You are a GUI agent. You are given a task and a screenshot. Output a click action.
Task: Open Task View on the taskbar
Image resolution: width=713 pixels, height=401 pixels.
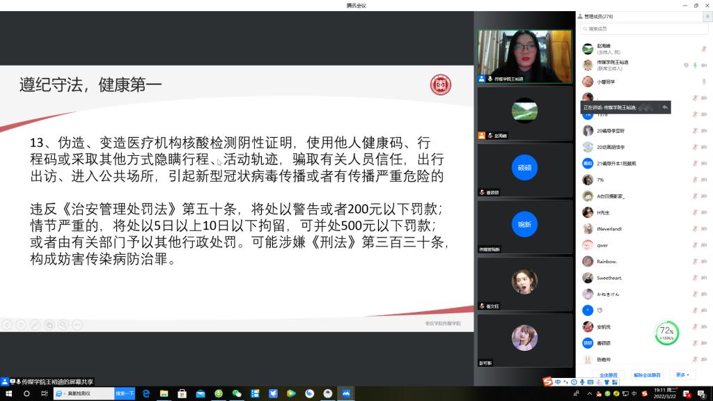pos(44,394)
